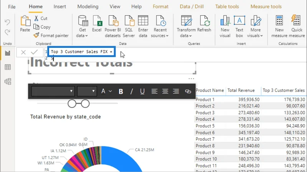The height and width of the screenshot is (172, 307).
Task: Sort by Top 3 Customer Sales header
Action: click(x=284, y=90)
